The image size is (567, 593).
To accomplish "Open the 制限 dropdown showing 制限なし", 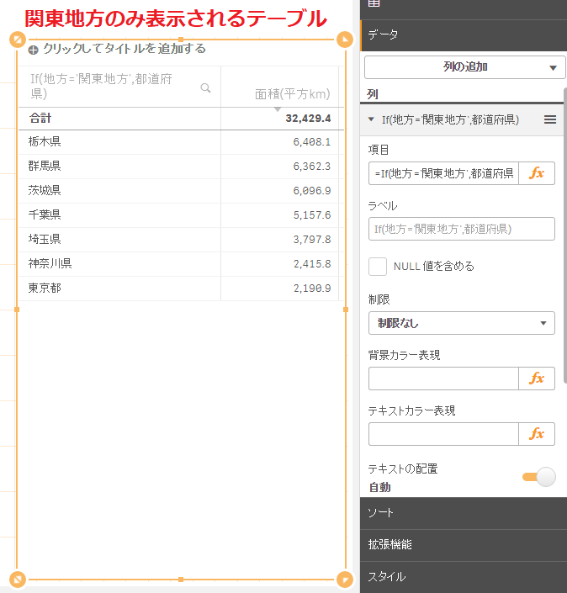I will (461, 323).
